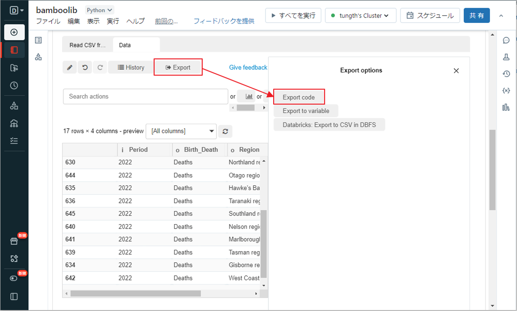Refresh the data preview with the reload icon
The image size is (517, 311).
point(225,131)
